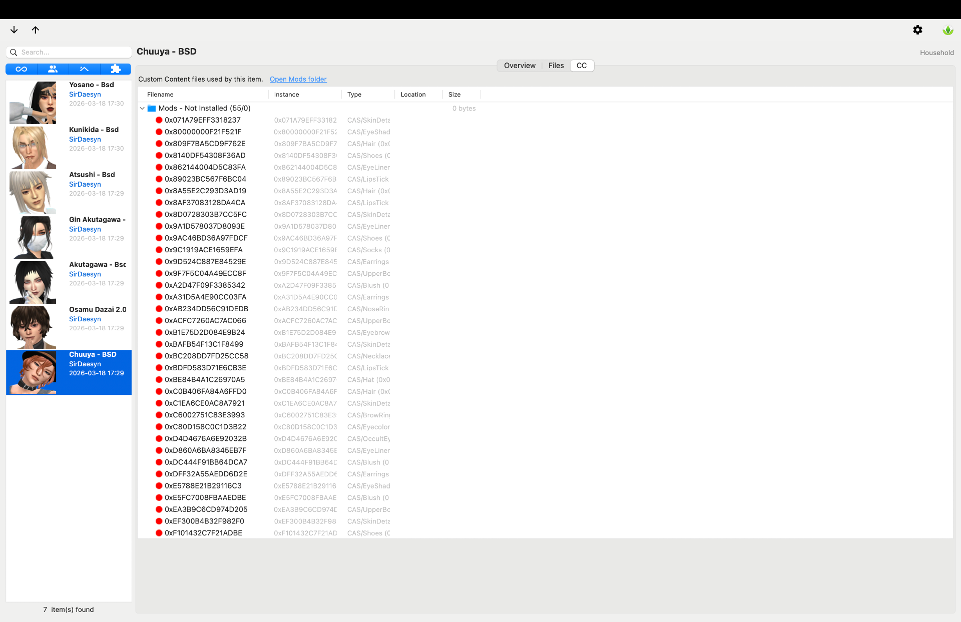
Task: Click the blue Mods folder icon
Action: (x=152, y=108)
